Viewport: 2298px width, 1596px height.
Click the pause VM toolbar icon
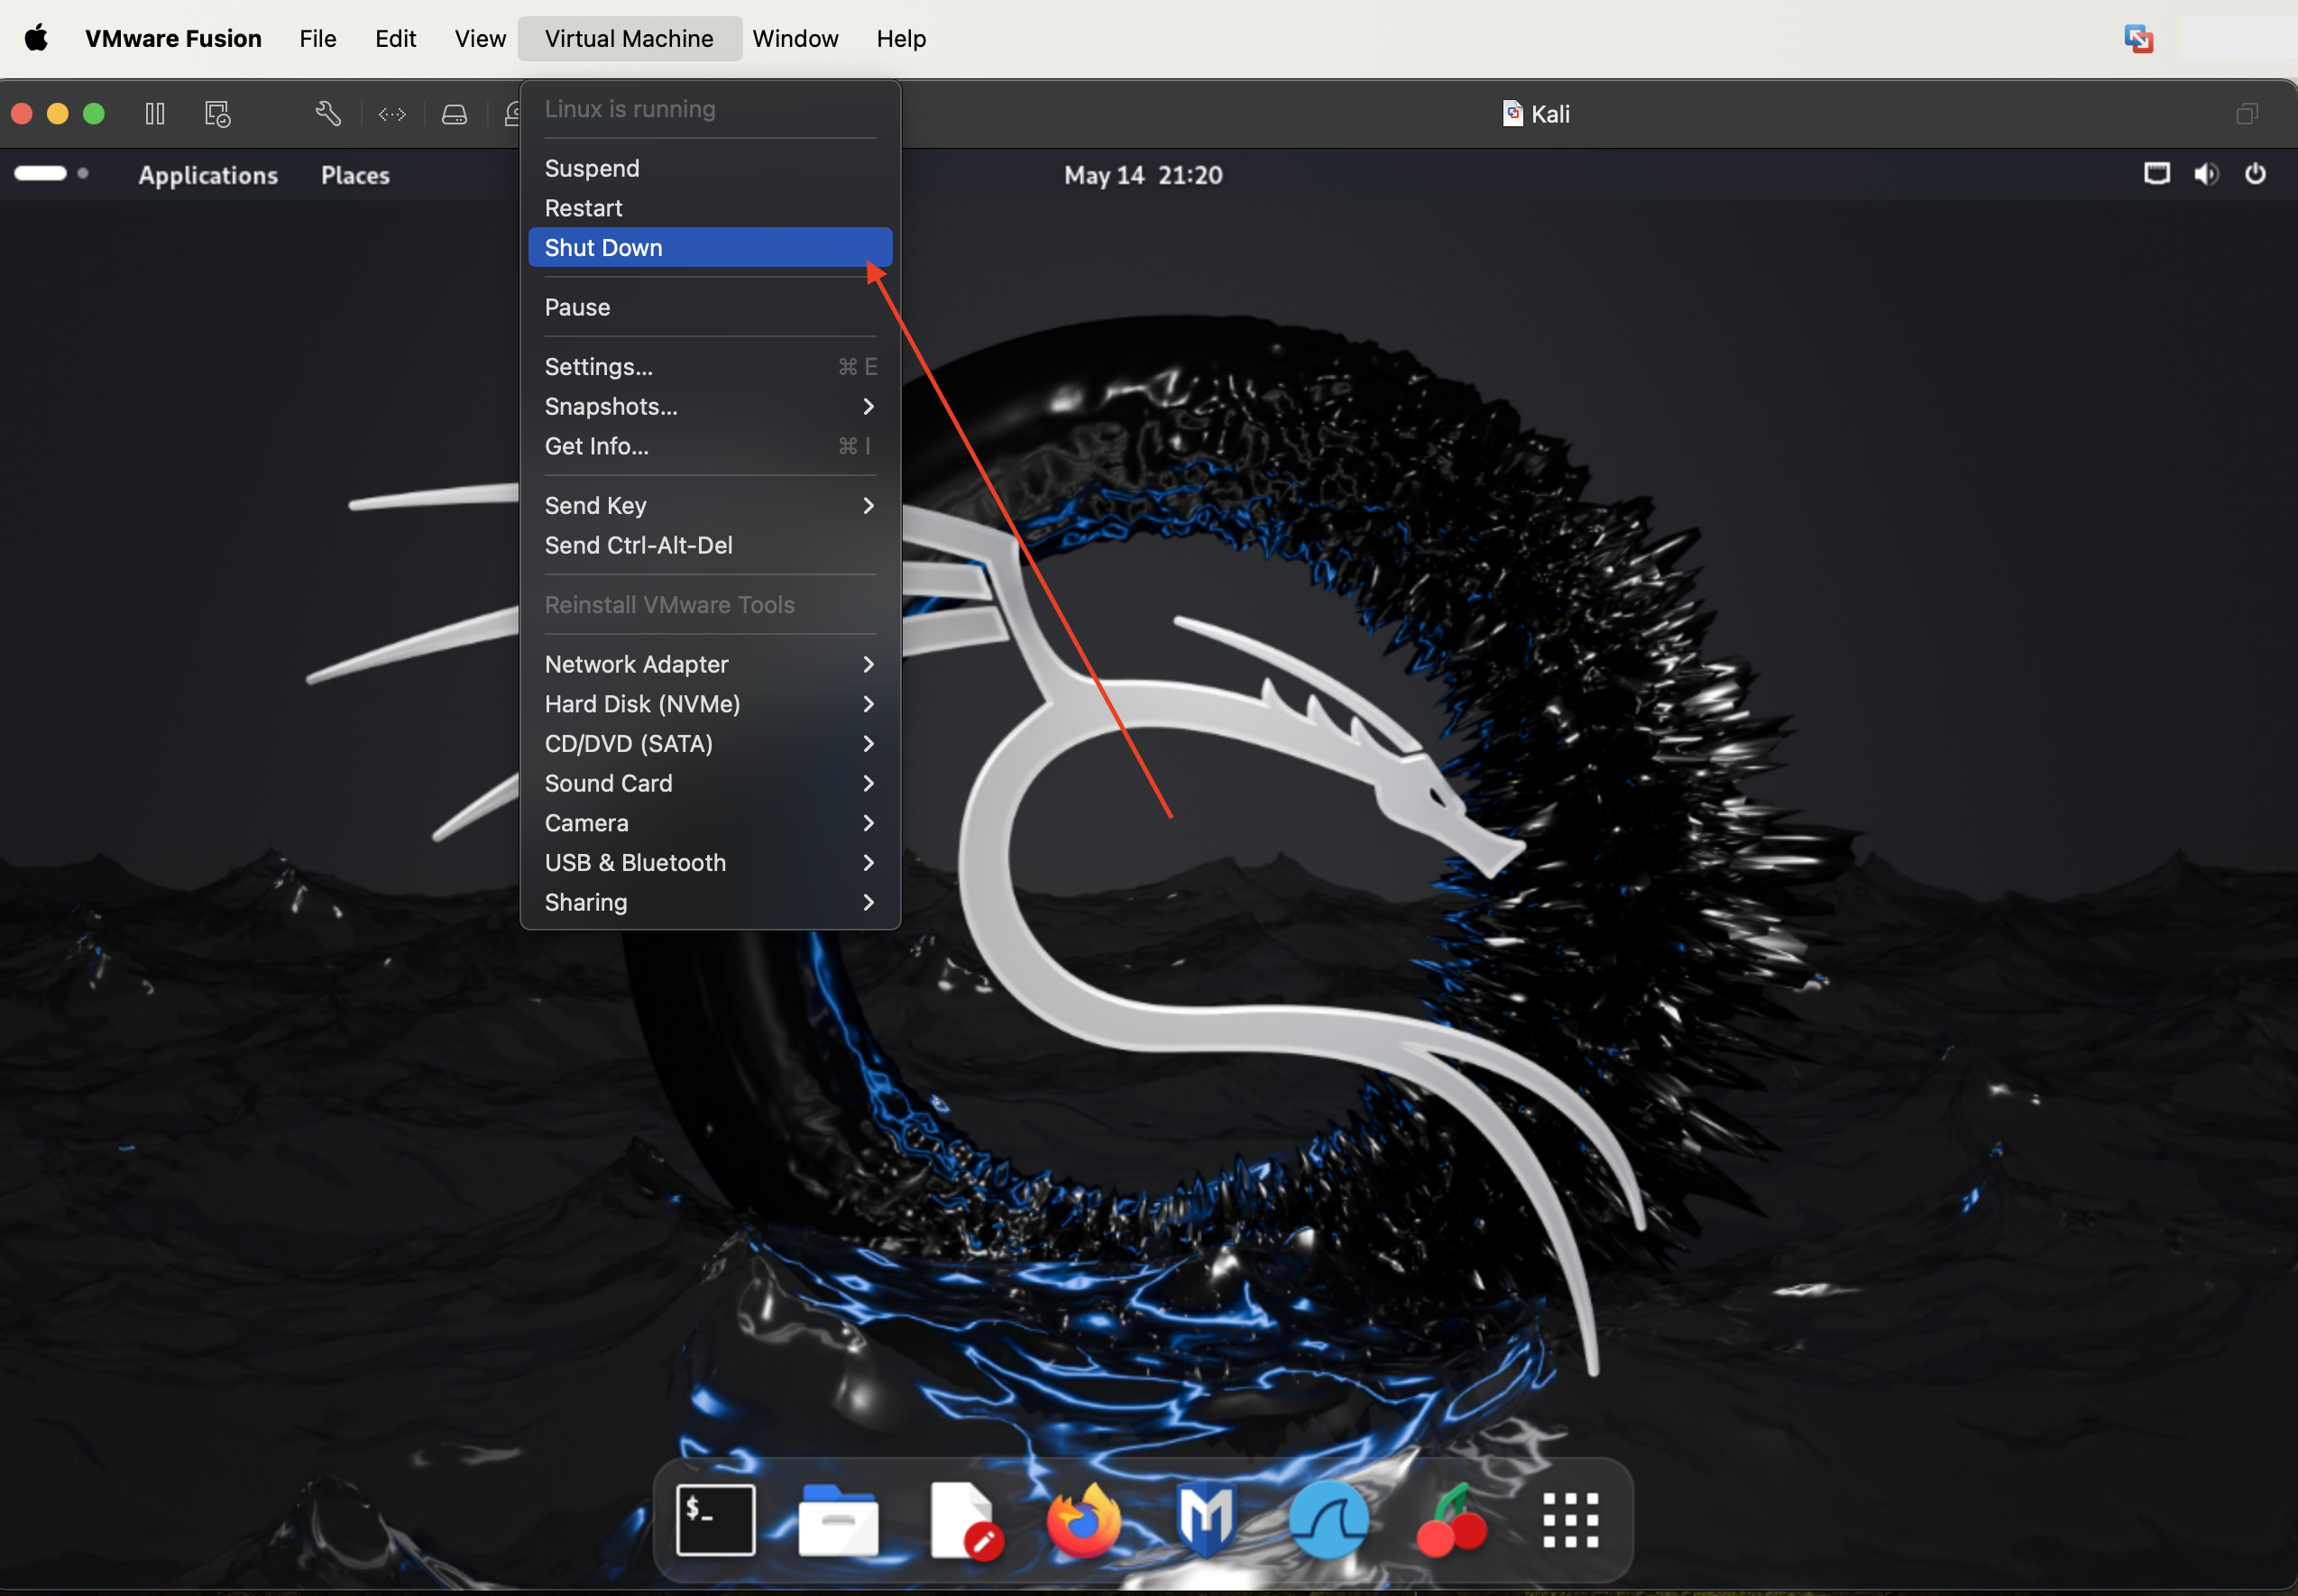(155, 114)
